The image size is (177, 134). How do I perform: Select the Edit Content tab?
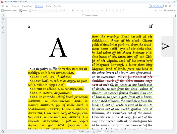click(x=39, y=6)
